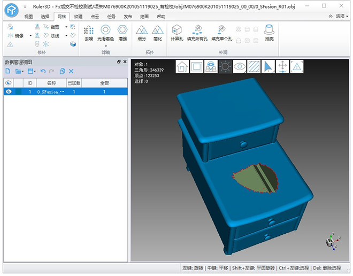
Task: Open the 点云 point cloud tab
Action: pyautogui.click(x=95, y=17)
